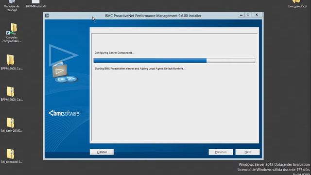Select the second BPPM_9600_Co... zipped folder icon
The width and height of the screenshot is (311, 175).
coord(12,94)
